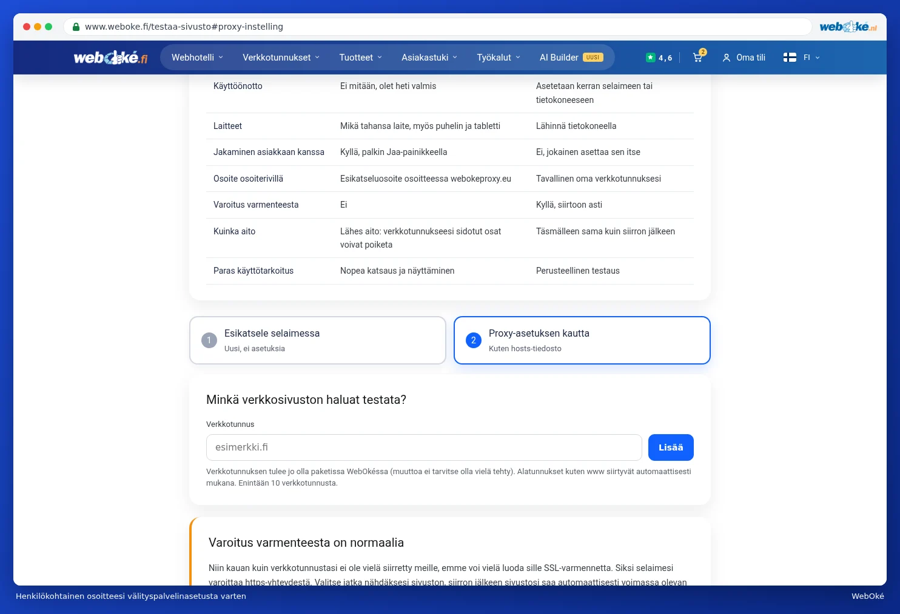Click 'Nopea katsaus ja näyttäminen' cell

pos(397,271)
